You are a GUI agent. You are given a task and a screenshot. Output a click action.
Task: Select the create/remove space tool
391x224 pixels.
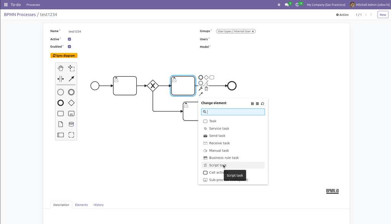(x=61, y=79)
